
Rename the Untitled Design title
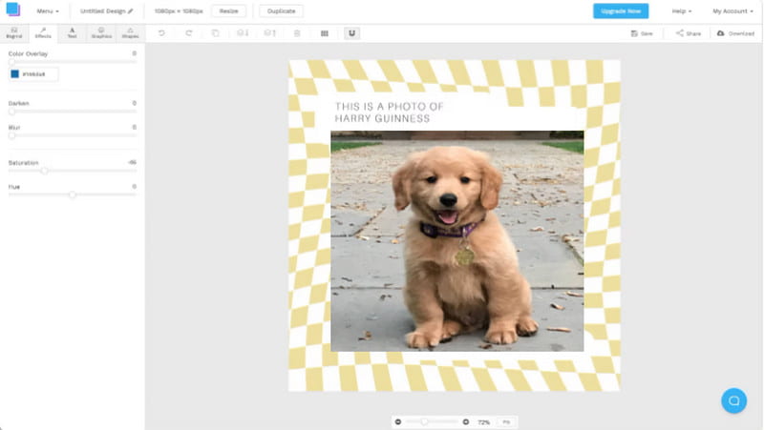click(106, 10)
